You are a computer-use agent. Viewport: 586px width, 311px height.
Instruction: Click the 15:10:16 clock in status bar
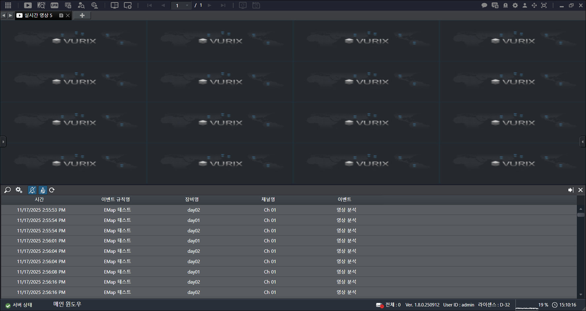coord(564,305)
